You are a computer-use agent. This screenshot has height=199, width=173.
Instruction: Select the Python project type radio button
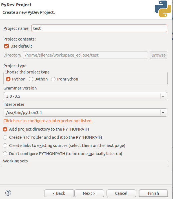click(x=8, y=79)
